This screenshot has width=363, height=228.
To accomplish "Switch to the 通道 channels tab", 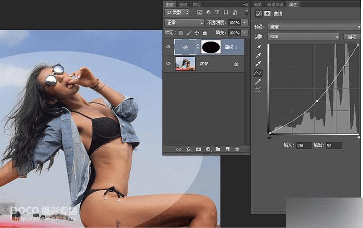I will [183, 4].
